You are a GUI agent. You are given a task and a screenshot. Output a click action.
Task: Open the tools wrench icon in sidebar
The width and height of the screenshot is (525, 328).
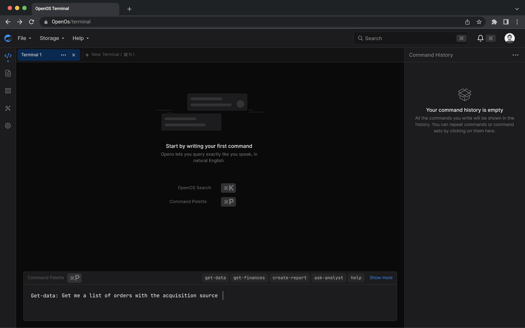(8, 108)
